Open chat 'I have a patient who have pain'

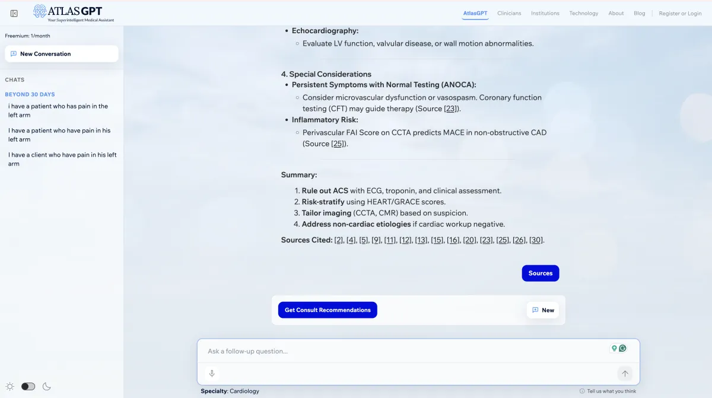coord(59,135)
